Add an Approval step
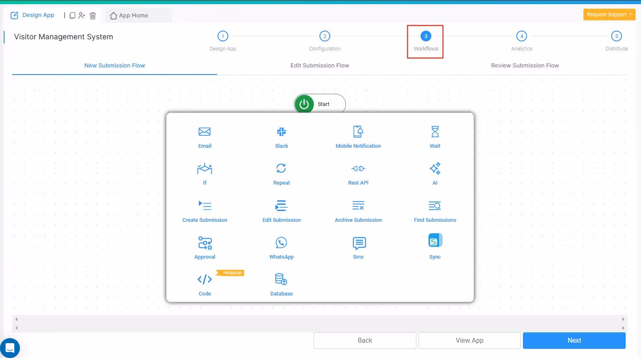This screenshot has width=641, height=358. point(205,248)
